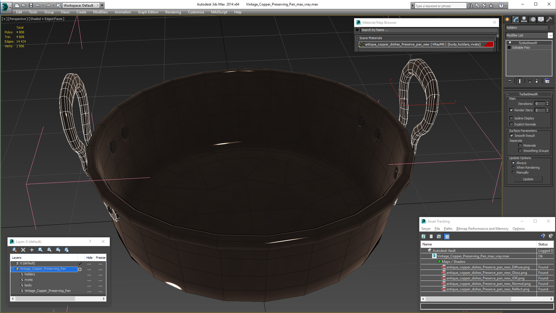
Task: Click the holders object color swatch
Action: [551, 28]
